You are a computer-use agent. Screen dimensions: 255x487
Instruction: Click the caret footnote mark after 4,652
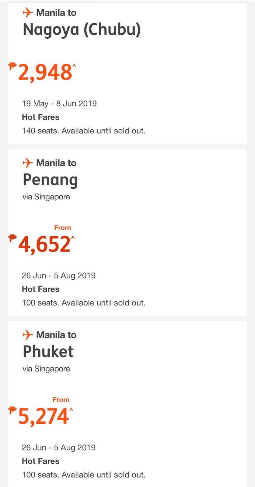pyautogui.click(x=73, y=238)
